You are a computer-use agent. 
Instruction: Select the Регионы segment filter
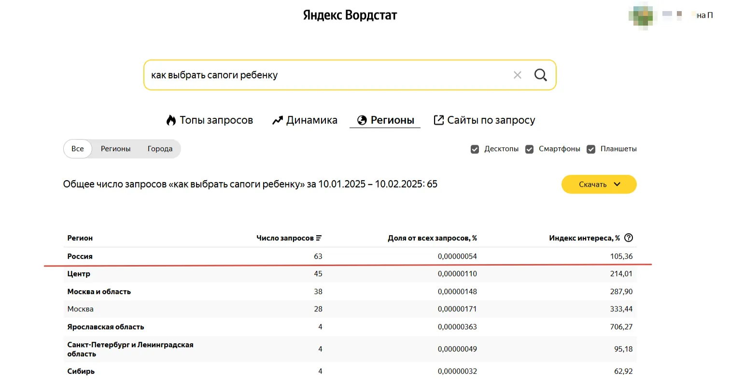(x=116, y=149)
